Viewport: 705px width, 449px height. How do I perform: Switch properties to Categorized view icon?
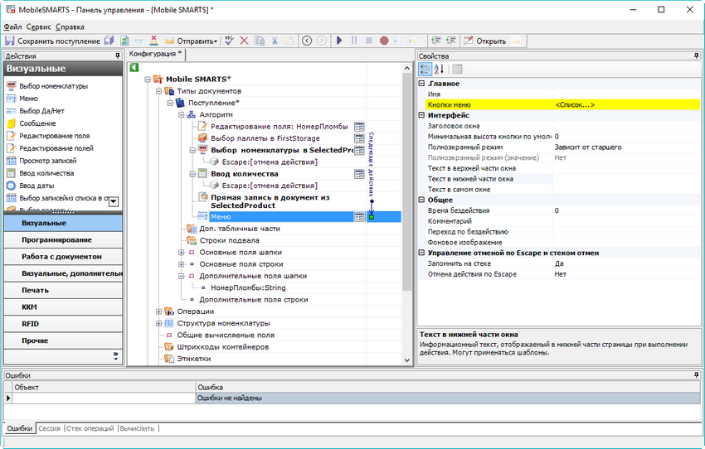(425, 69)
